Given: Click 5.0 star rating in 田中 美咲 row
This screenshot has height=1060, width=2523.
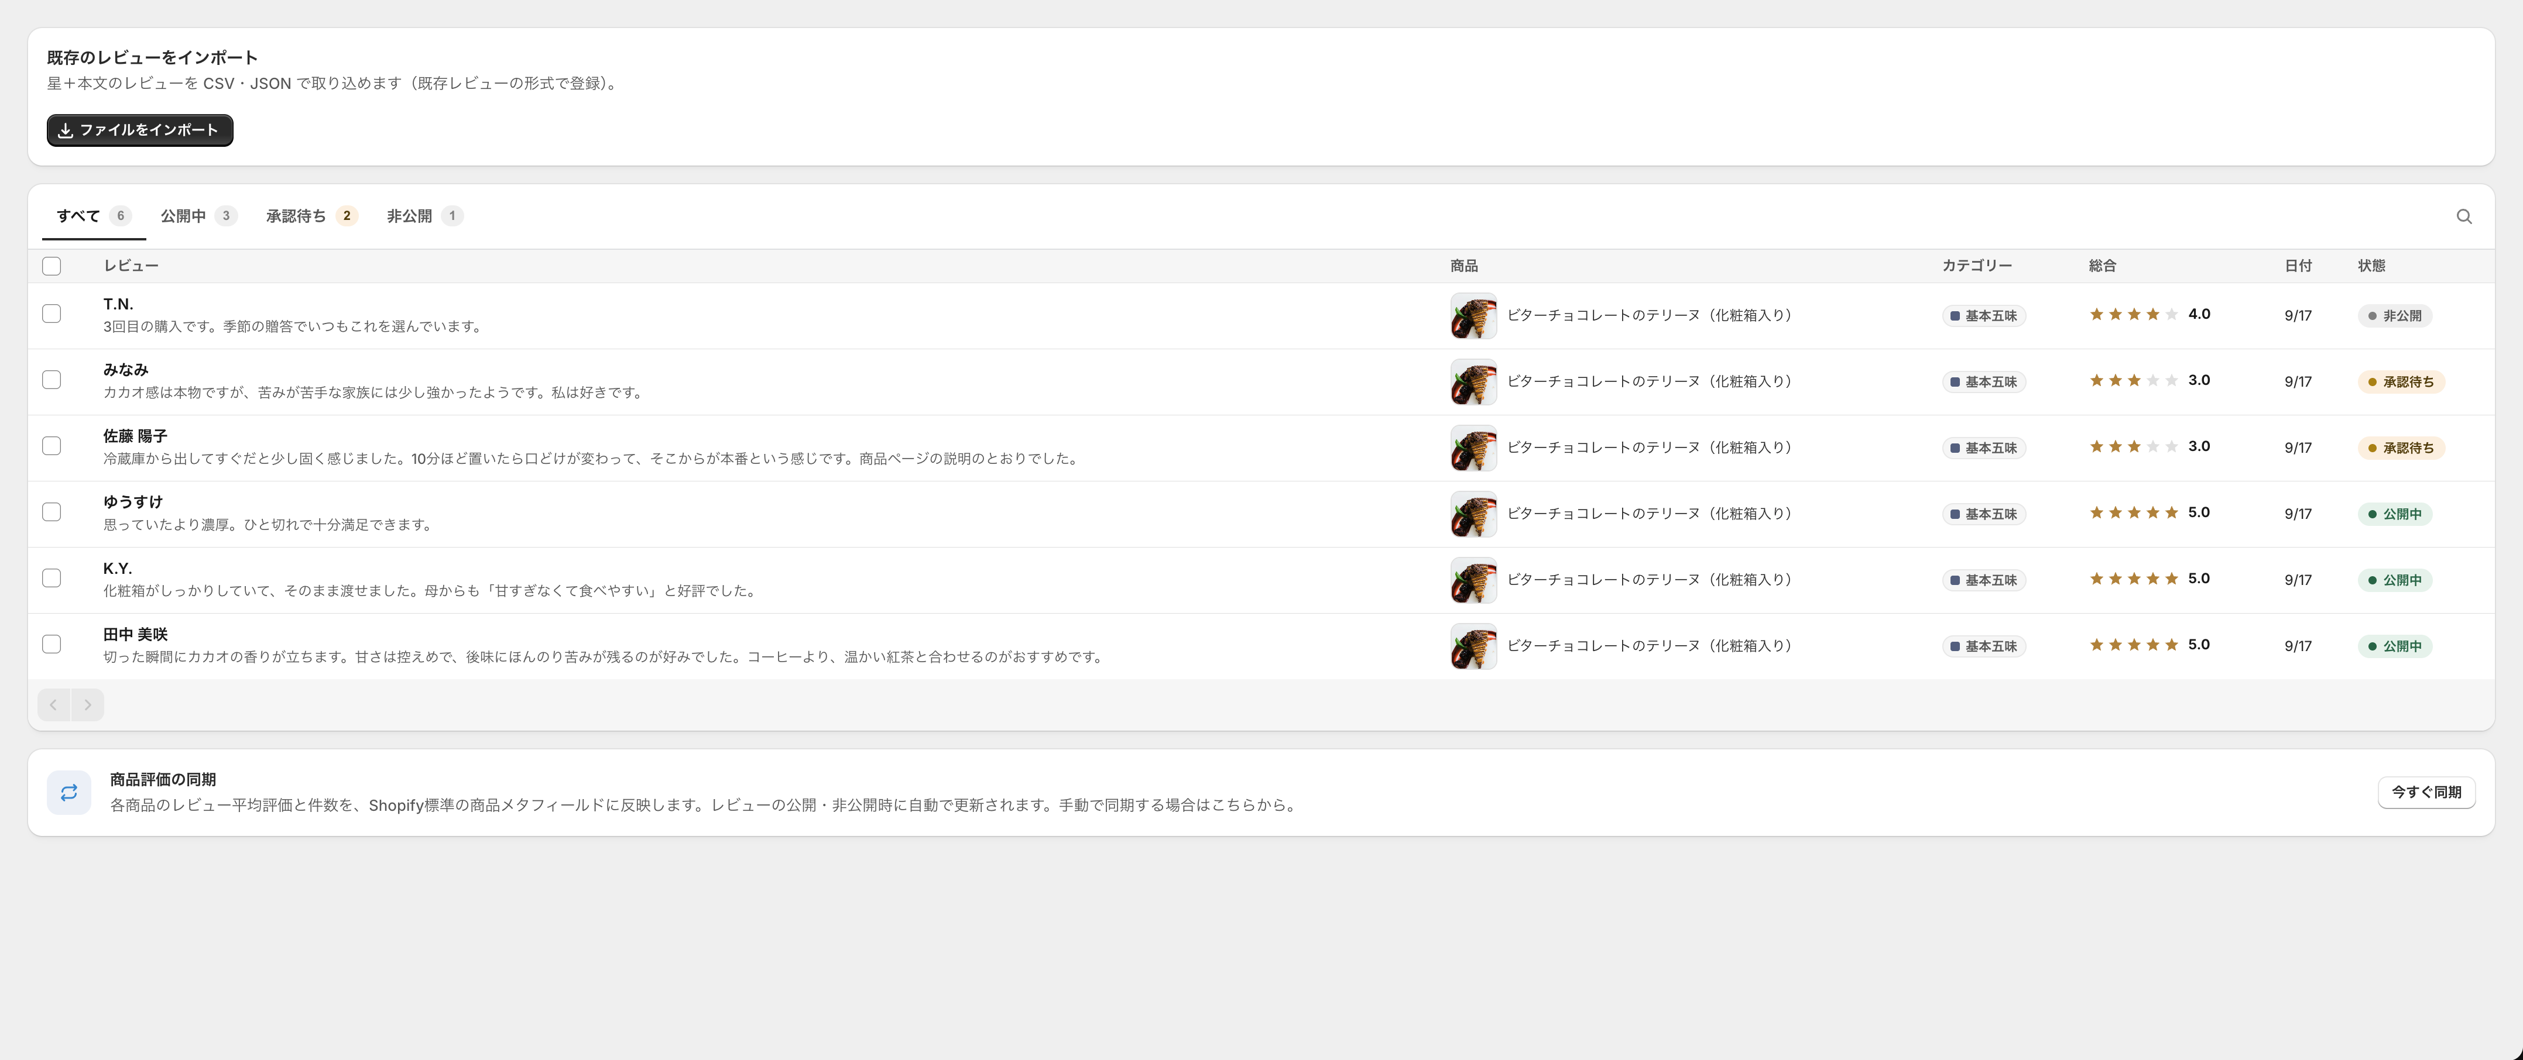Looking at the screenshot, I should (x=2149, y=645).
